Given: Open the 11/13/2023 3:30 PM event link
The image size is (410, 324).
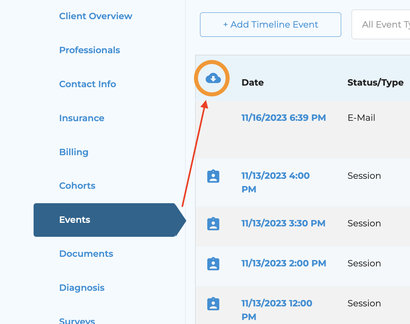Looking at the screenshot, I should [283, 223].
